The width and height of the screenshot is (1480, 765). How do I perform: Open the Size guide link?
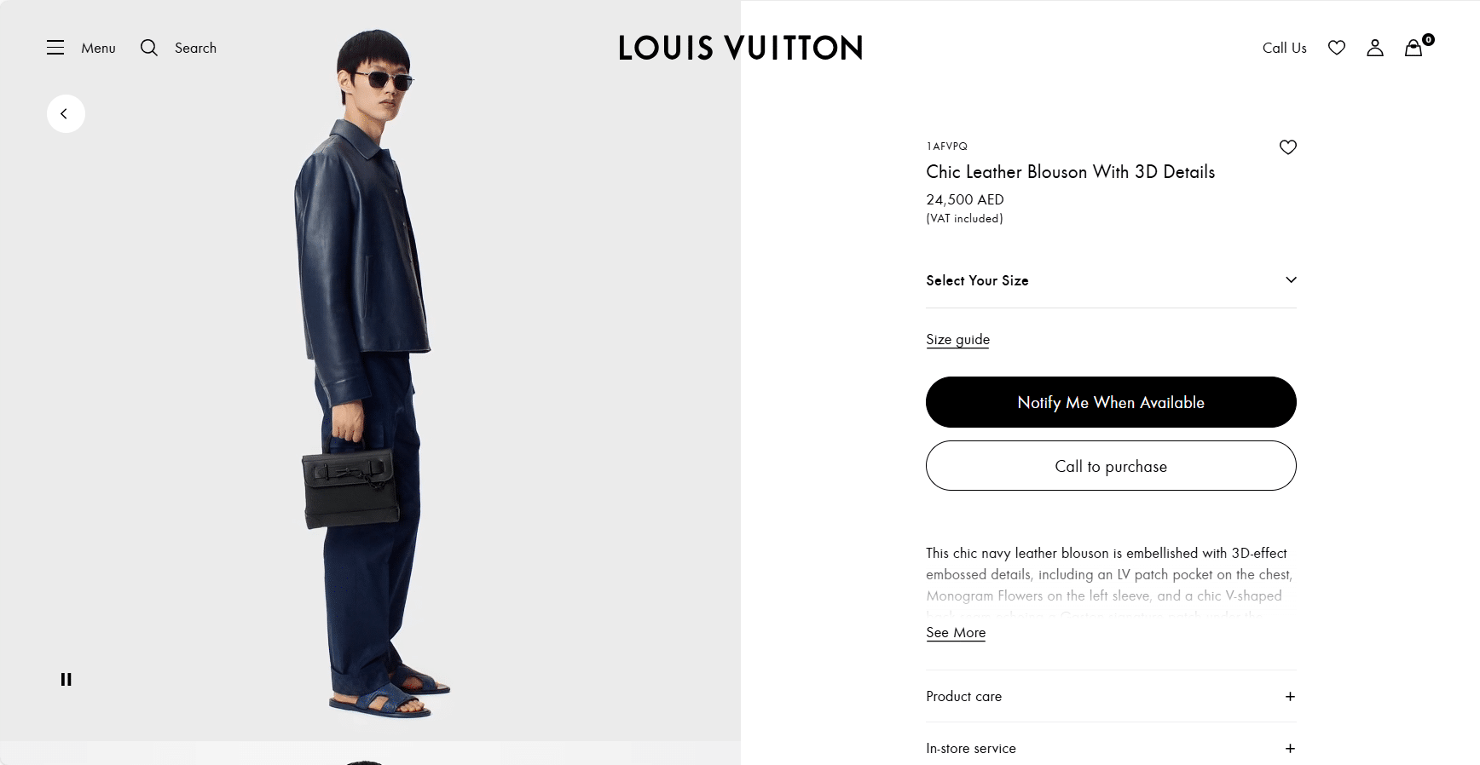click(957, 339)
